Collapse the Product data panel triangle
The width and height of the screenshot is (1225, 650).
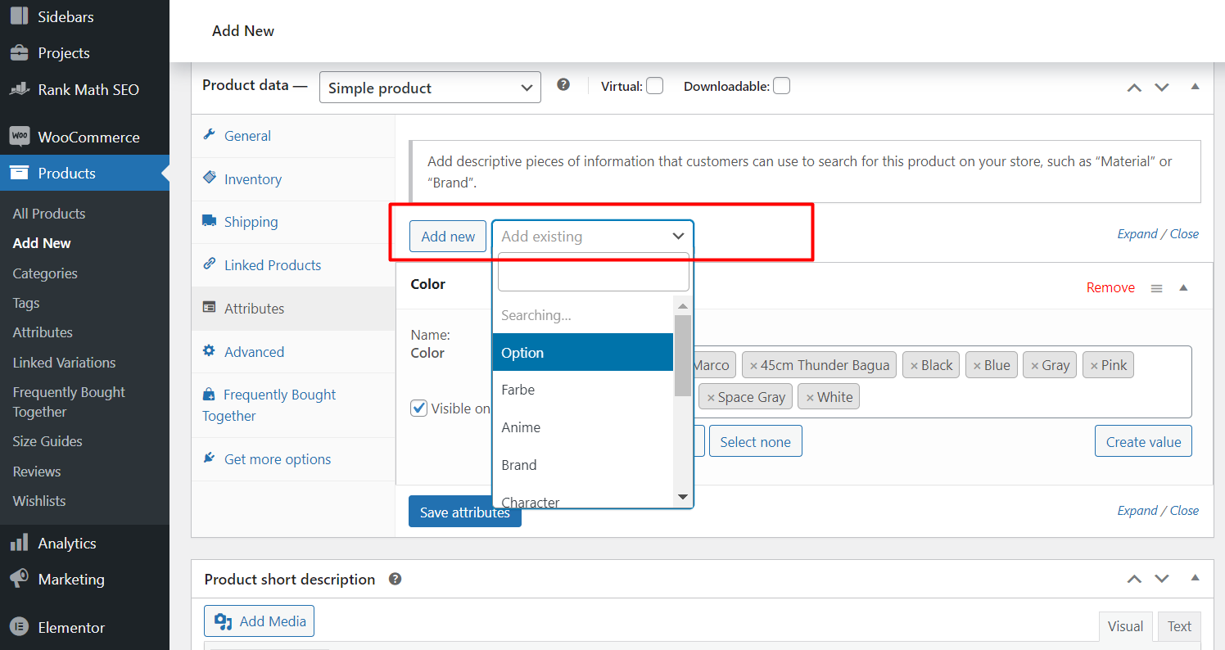tap(1195, 86)
